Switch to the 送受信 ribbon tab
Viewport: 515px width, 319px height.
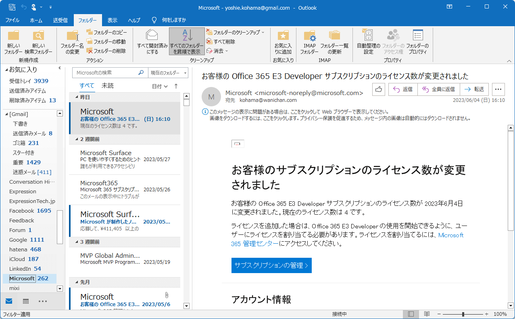[60, 20]
